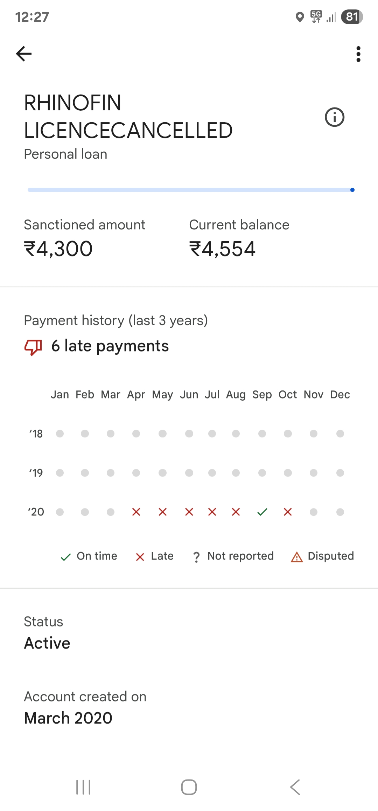The image size is (378, 811).
Task: Tap the September 2020 on-time checkmark
Action: point(262,512)
